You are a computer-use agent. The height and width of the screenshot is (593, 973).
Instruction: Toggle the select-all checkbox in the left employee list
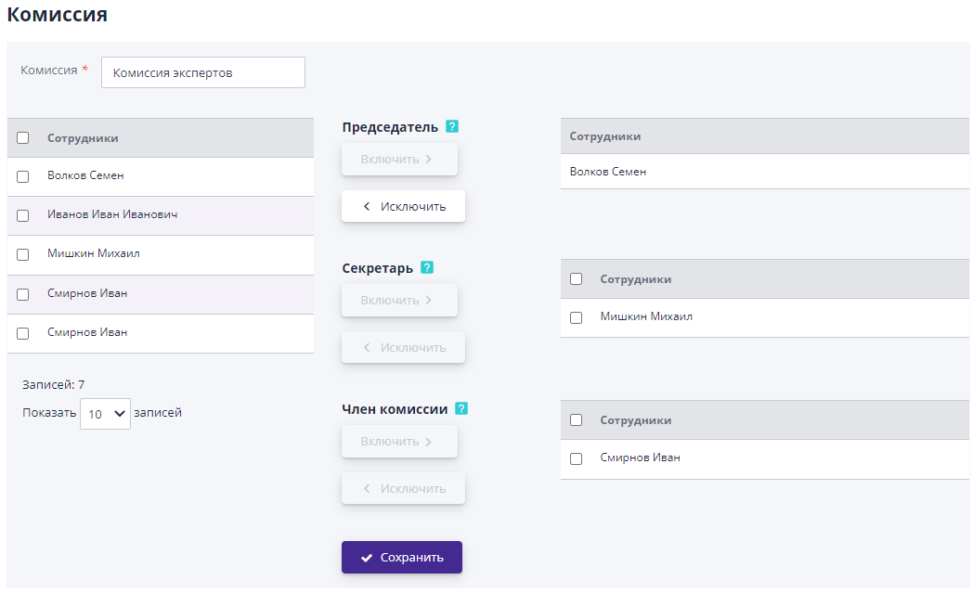click(x=22, y=137)
